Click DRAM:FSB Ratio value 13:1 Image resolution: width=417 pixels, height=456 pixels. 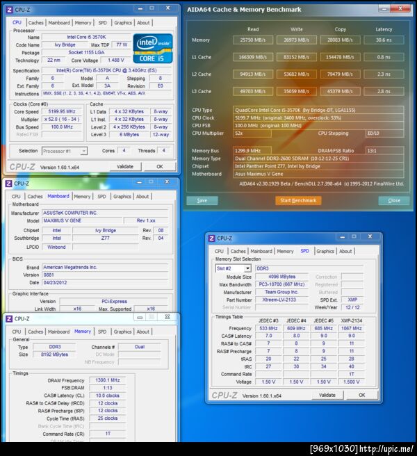pyautogui.click(x=384, y=151)
